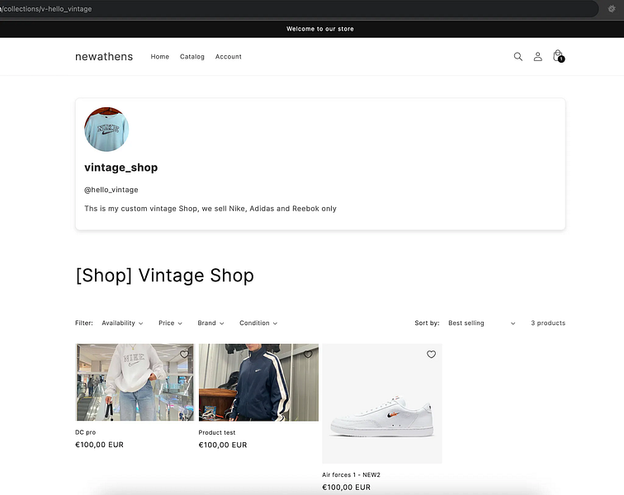Expand the Price filter

[x=170, y=323]
